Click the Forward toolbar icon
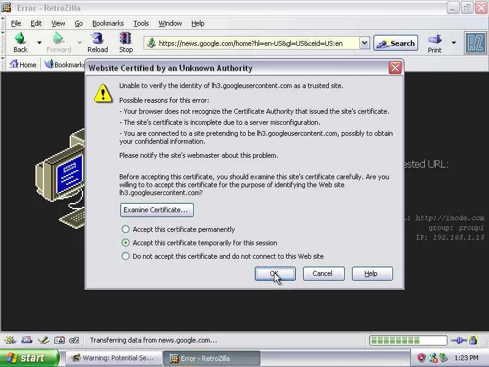The height and width of the screenshot is (367, 489). pyautogui.click(x=59, y=42)
